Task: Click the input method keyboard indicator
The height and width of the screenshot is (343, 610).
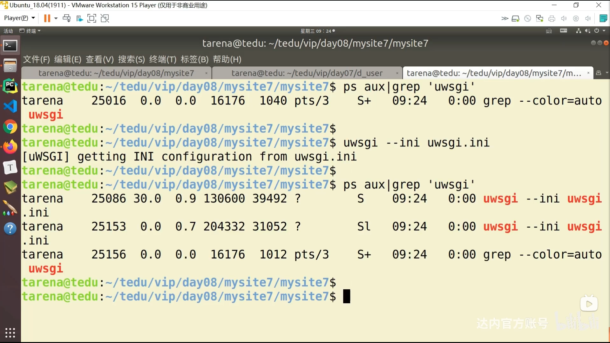Action: [549, 31]
